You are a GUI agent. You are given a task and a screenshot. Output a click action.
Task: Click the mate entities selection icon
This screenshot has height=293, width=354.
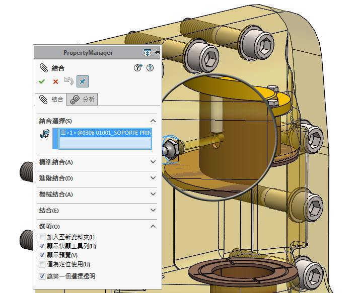point(44,134)
